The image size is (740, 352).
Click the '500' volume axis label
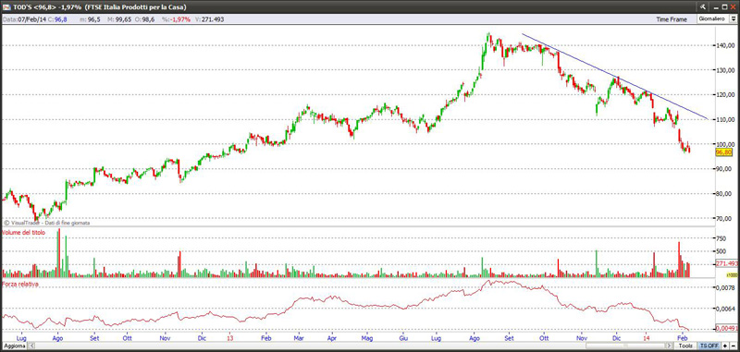[x=721, y=251]
